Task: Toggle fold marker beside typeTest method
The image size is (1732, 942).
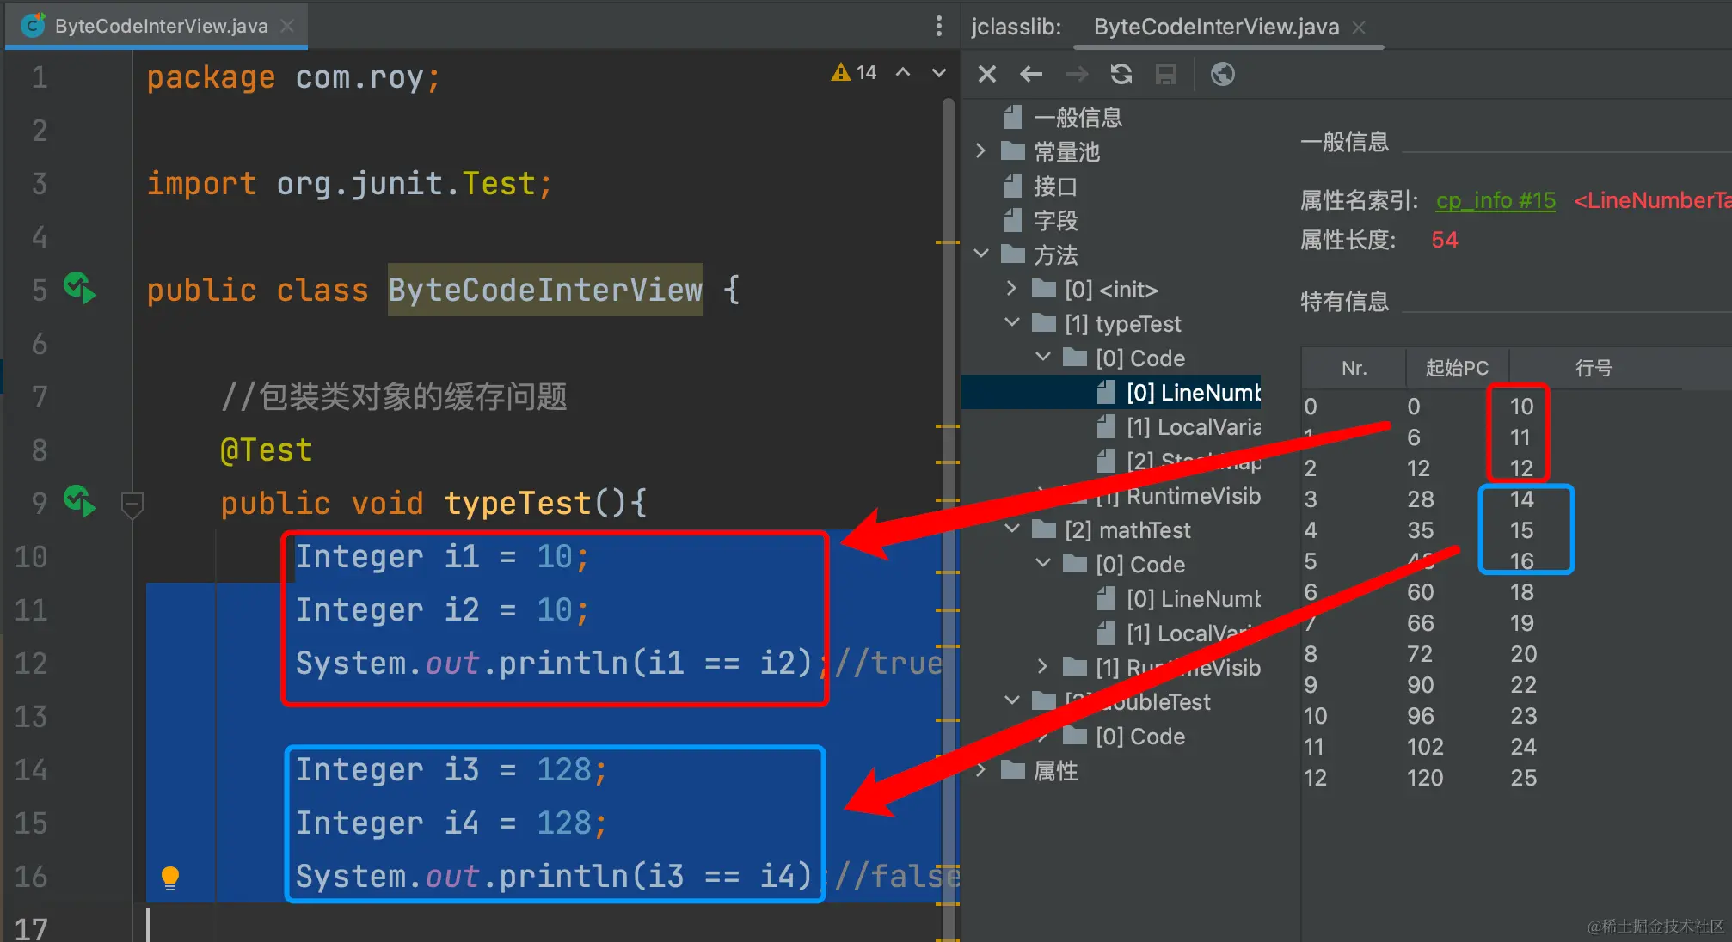Action: click(132, 504)
